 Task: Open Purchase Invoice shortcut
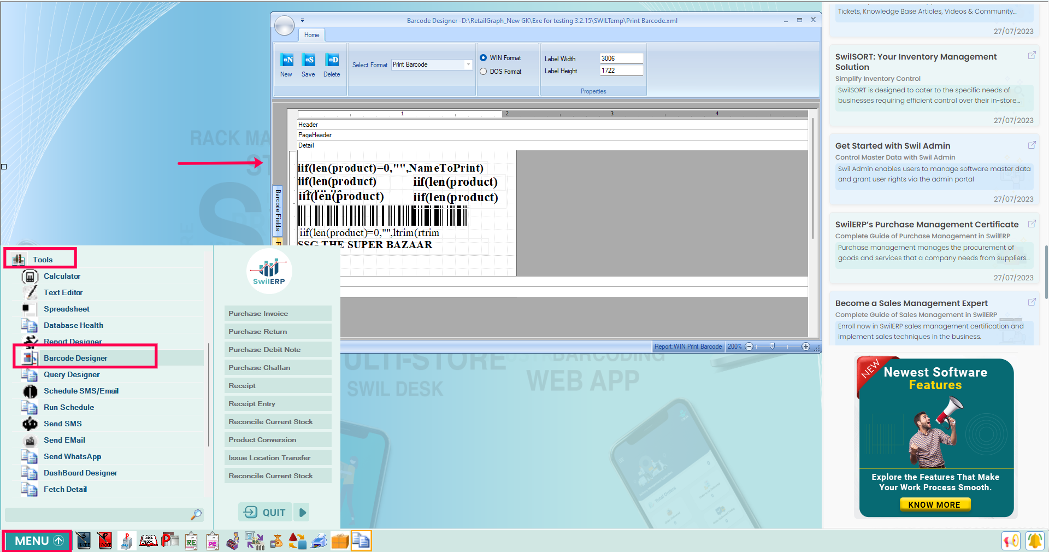[278, 314]
